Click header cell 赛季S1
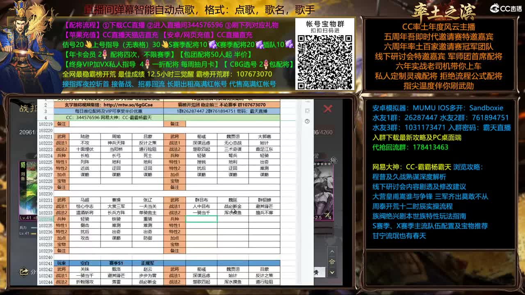Screen dimensions: 525x295 click(116, 263)
